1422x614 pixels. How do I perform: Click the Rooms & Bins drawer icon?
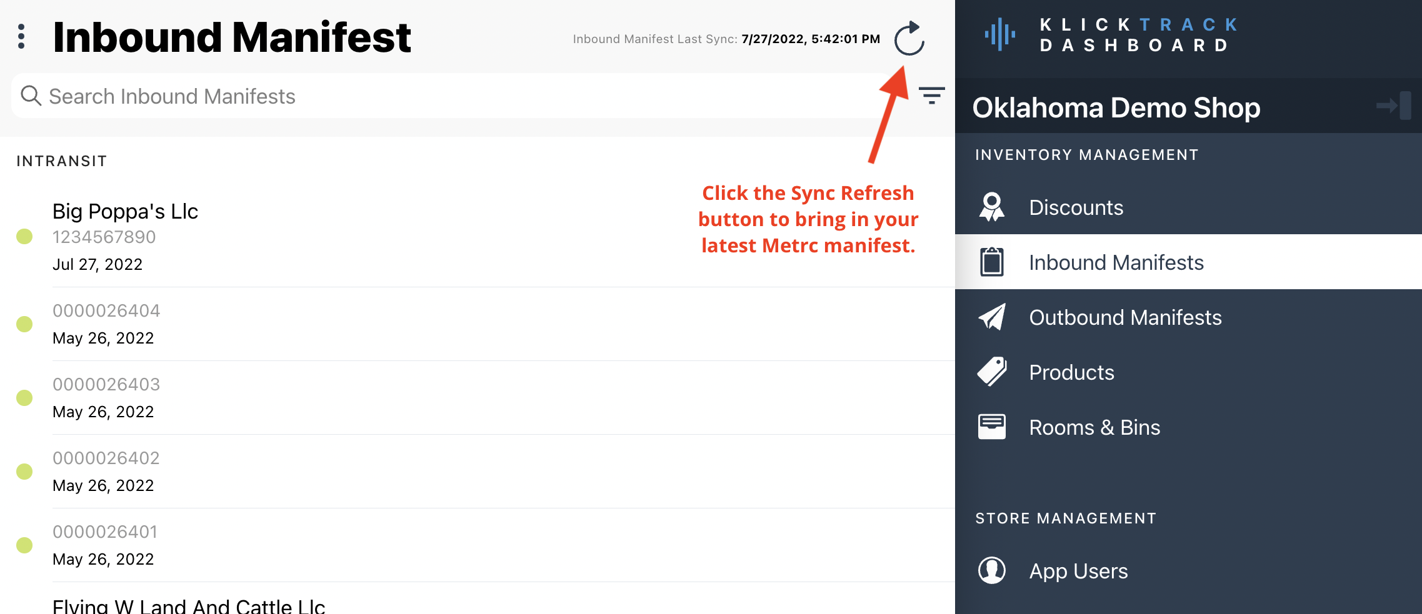coord(992,427)
